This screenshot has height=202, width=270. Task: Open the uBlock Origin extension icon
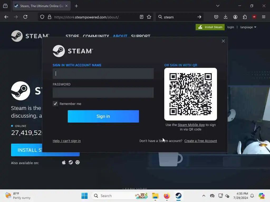254,17
